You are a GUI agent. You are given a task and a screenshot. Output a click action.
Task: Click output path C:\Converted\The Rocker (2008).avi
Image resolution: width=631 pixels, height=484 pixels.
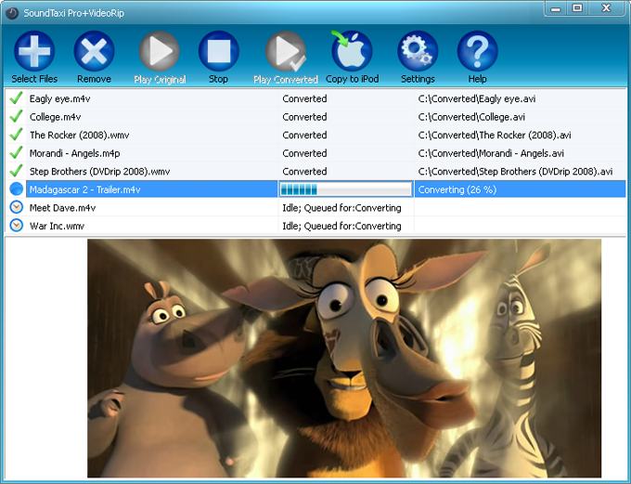[x=495, y=135]
